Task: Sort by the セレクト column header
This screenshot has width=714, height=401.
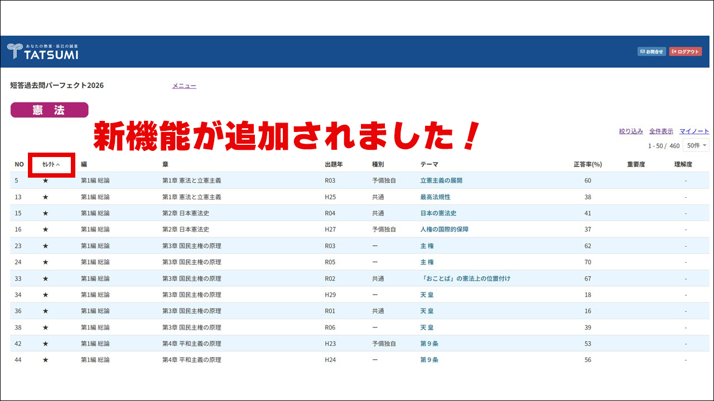Action: pos(51,164)
